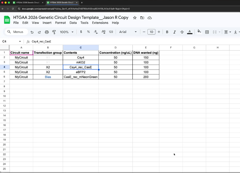
Task: Open Google Sheets home icon
Action: (x=7, y=20)
